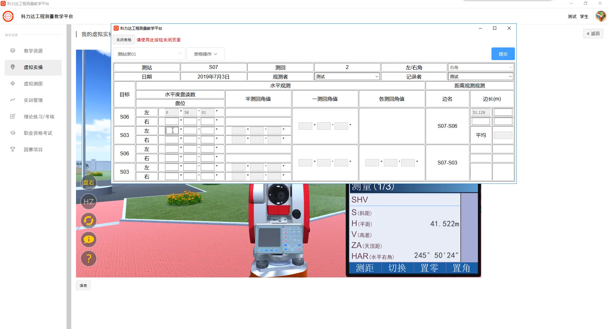Click the 51.128 side length field
The height and width of the screenshot is (329, 608).
[x=481, y=112]
